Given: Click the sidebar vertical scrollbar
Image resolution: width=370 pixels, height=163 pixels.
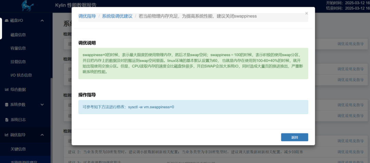Looking at the screenshot, I should (x=51, y=120).
